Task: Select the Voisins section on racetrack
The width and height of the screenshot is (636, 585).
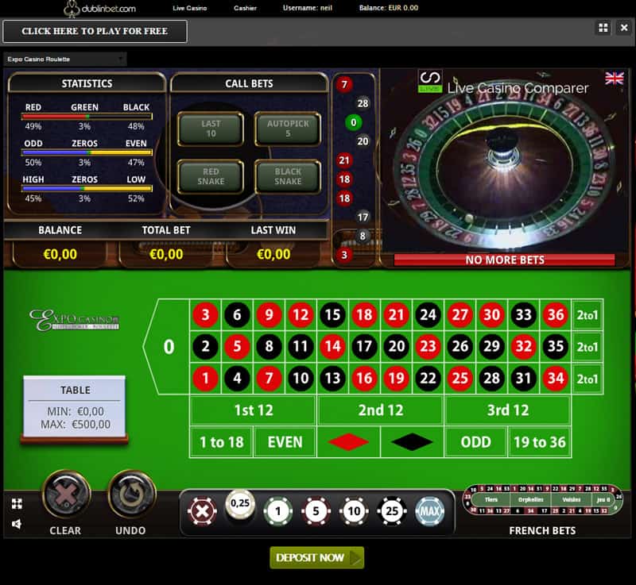Action: click(x=571, y=499)
